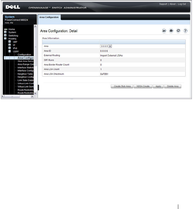Open Virtual Link Summary tree item

click(25, 87)
